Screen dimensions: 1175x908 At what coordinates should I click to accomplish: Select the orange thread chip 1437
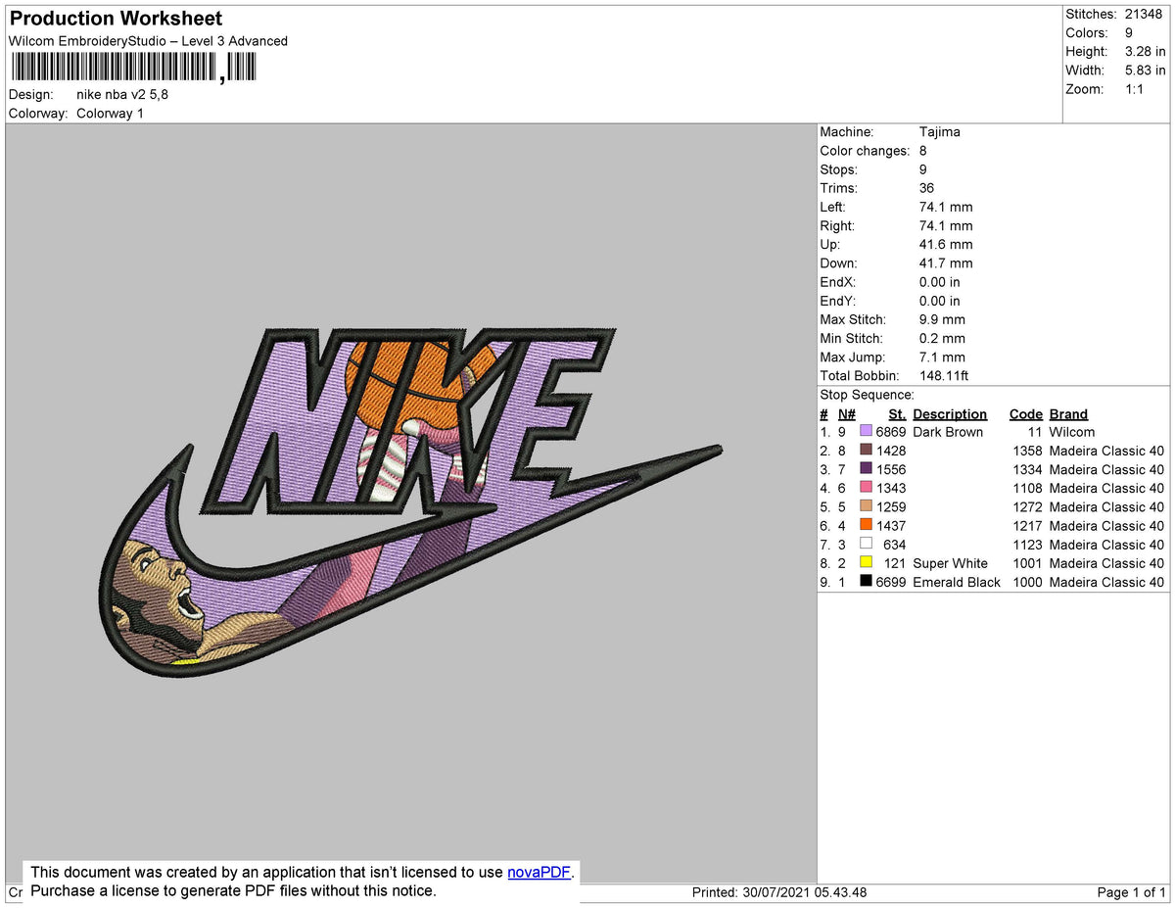click(868, 526)
